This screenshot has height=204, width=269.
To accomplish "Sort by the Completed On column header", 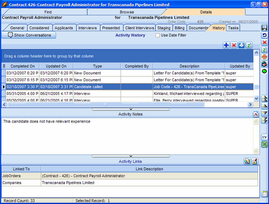I will tap(23, 66).
